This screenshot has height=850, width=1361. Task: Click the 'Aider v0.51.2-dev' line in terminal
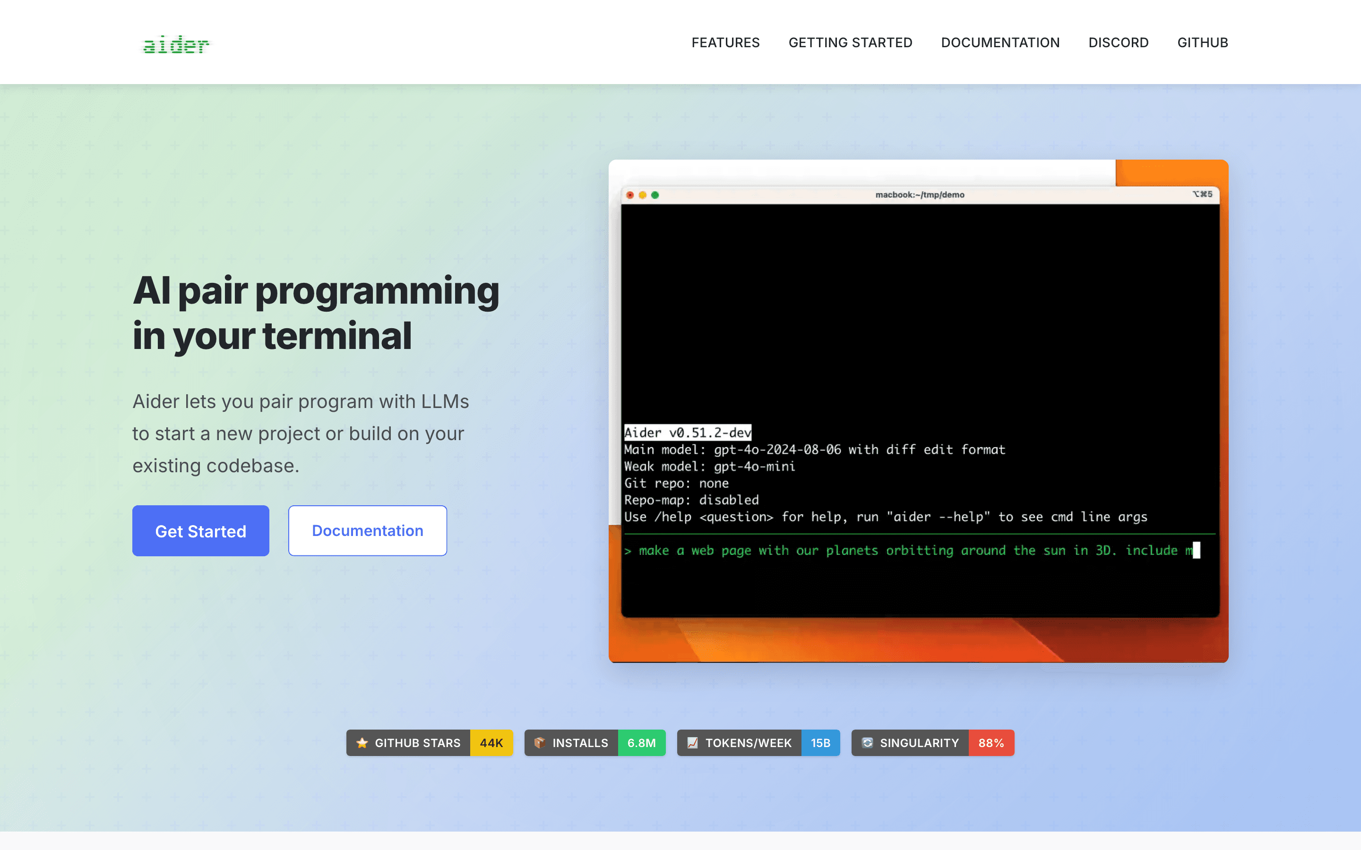(x=688, y=432)
